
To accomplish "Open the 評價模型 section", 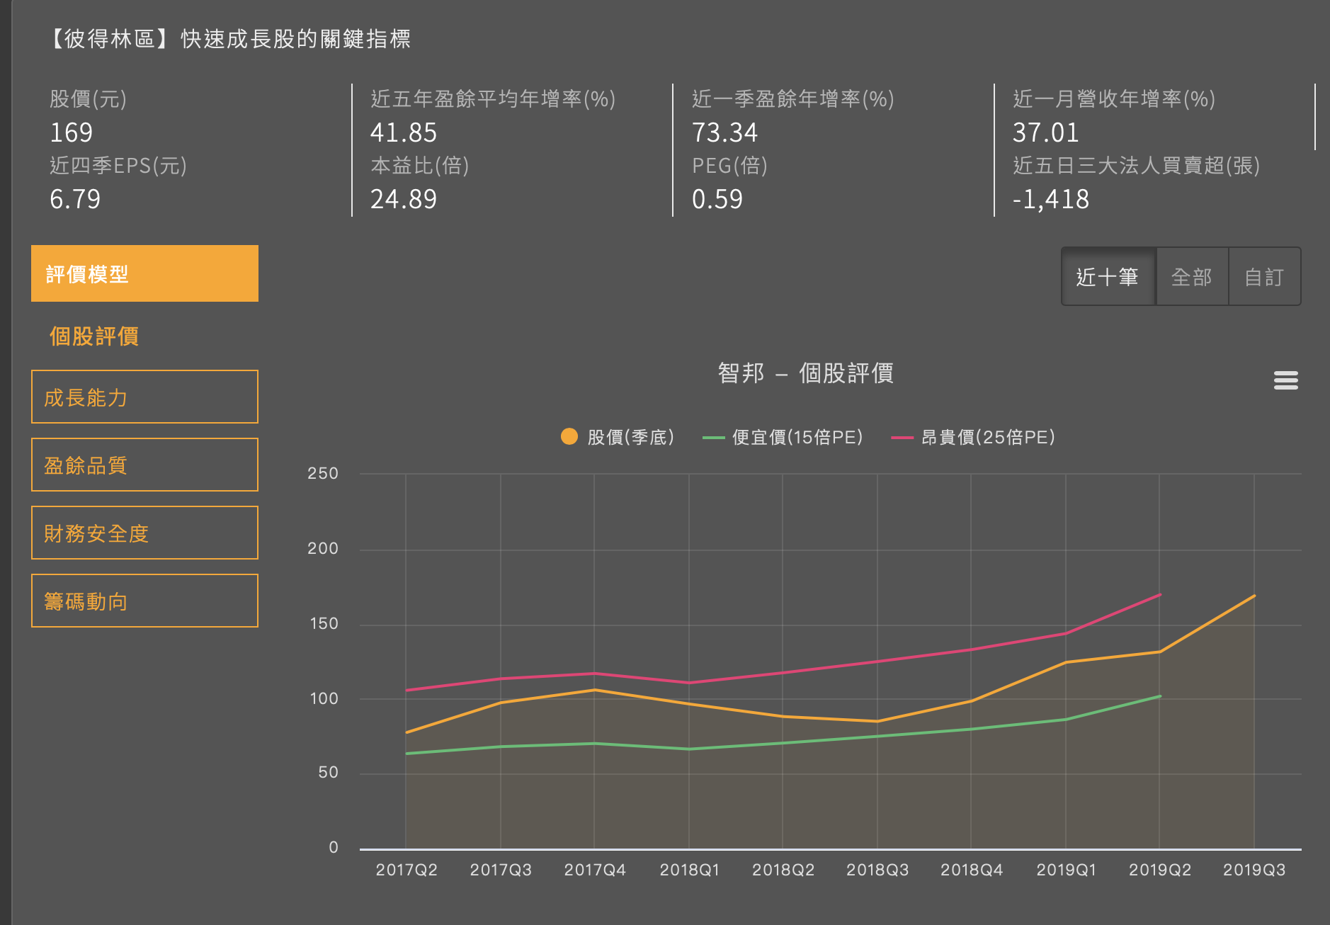I will pos(144,273).
